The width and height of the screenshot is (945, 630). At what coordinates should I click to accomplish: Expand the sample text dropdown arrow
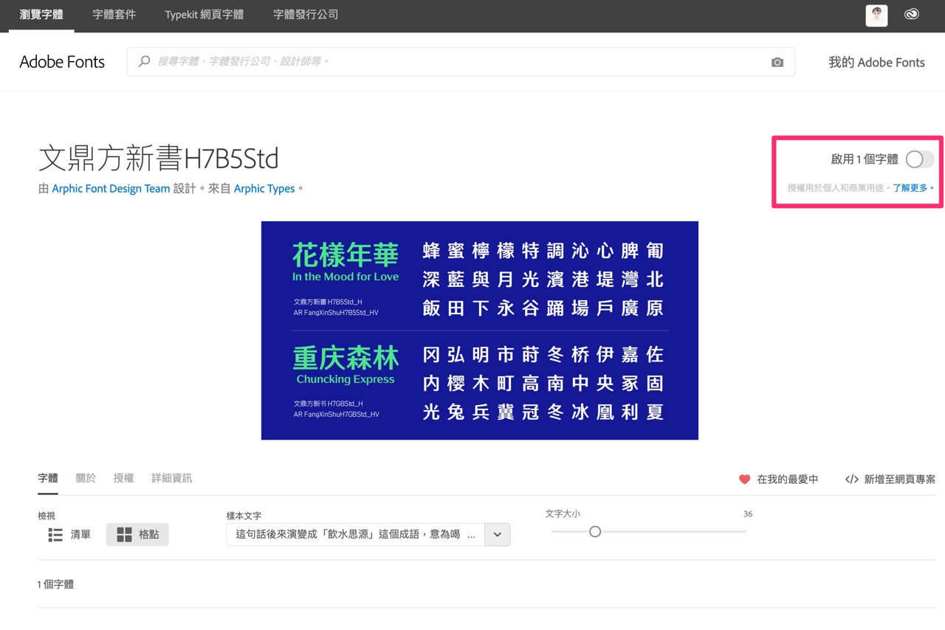498,535
